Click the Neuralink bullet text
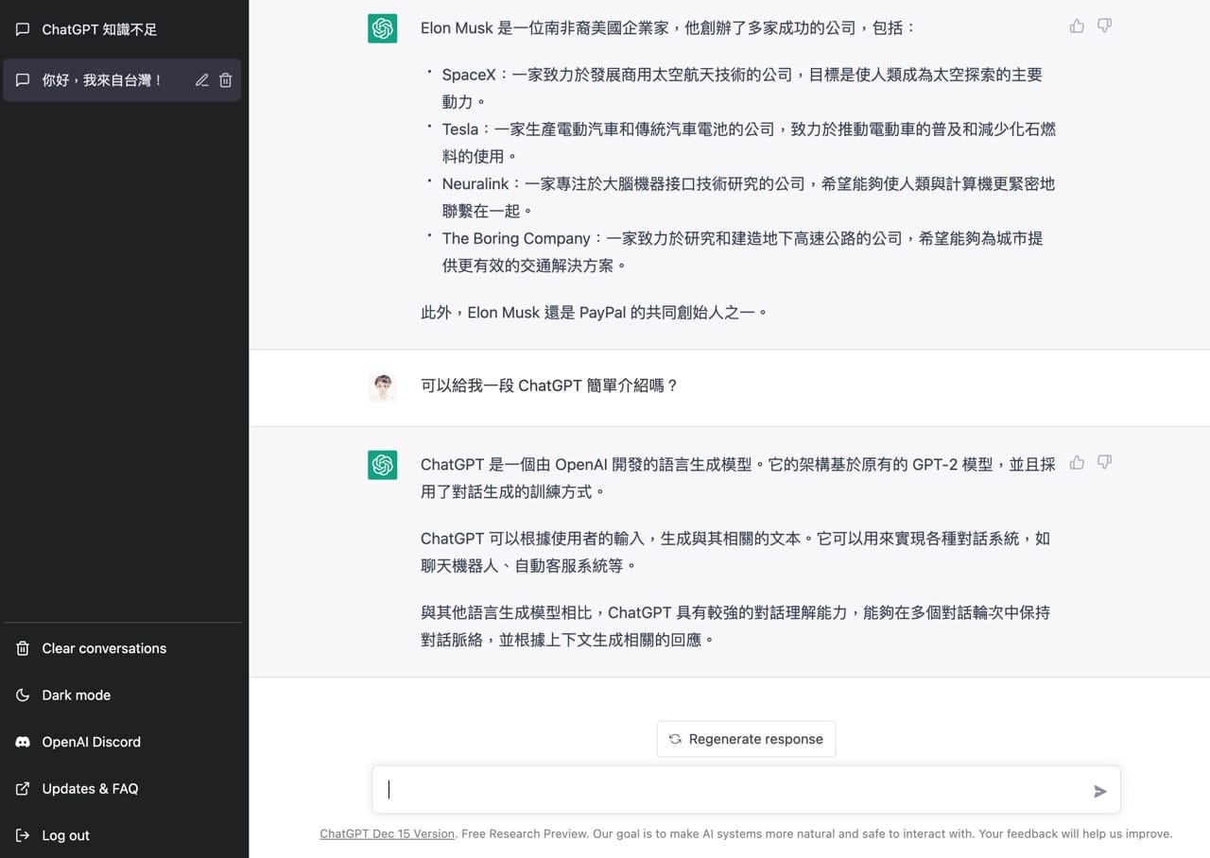 748,197
